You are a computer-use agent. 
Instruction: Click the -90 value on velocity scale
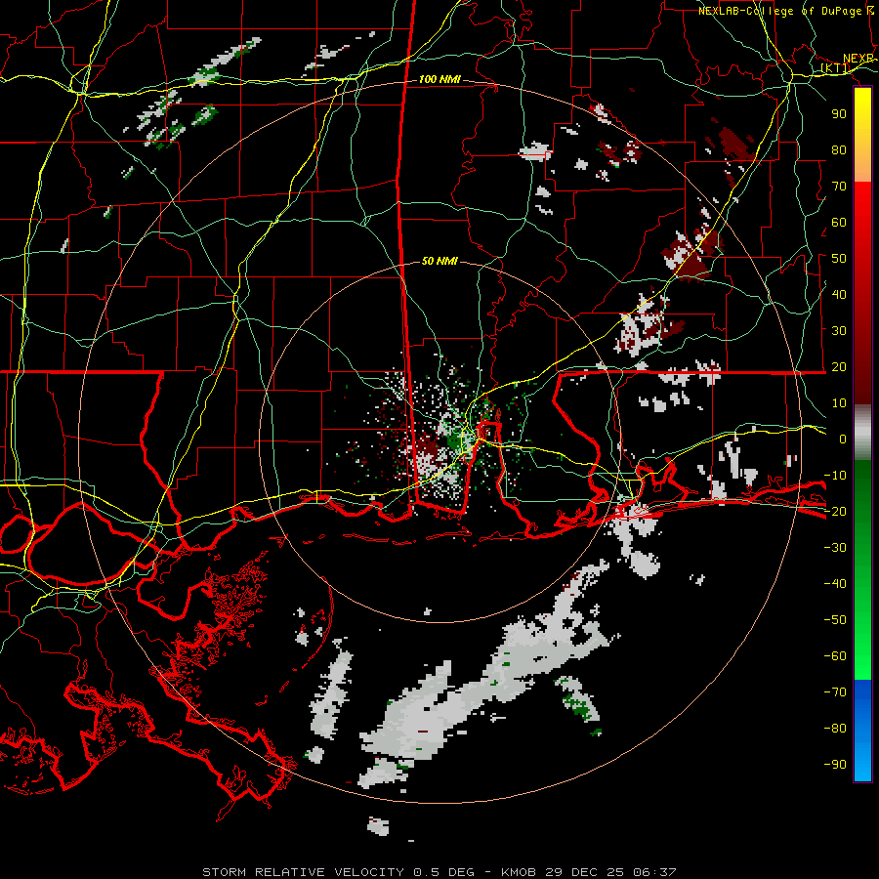click(x=835, y=765)
